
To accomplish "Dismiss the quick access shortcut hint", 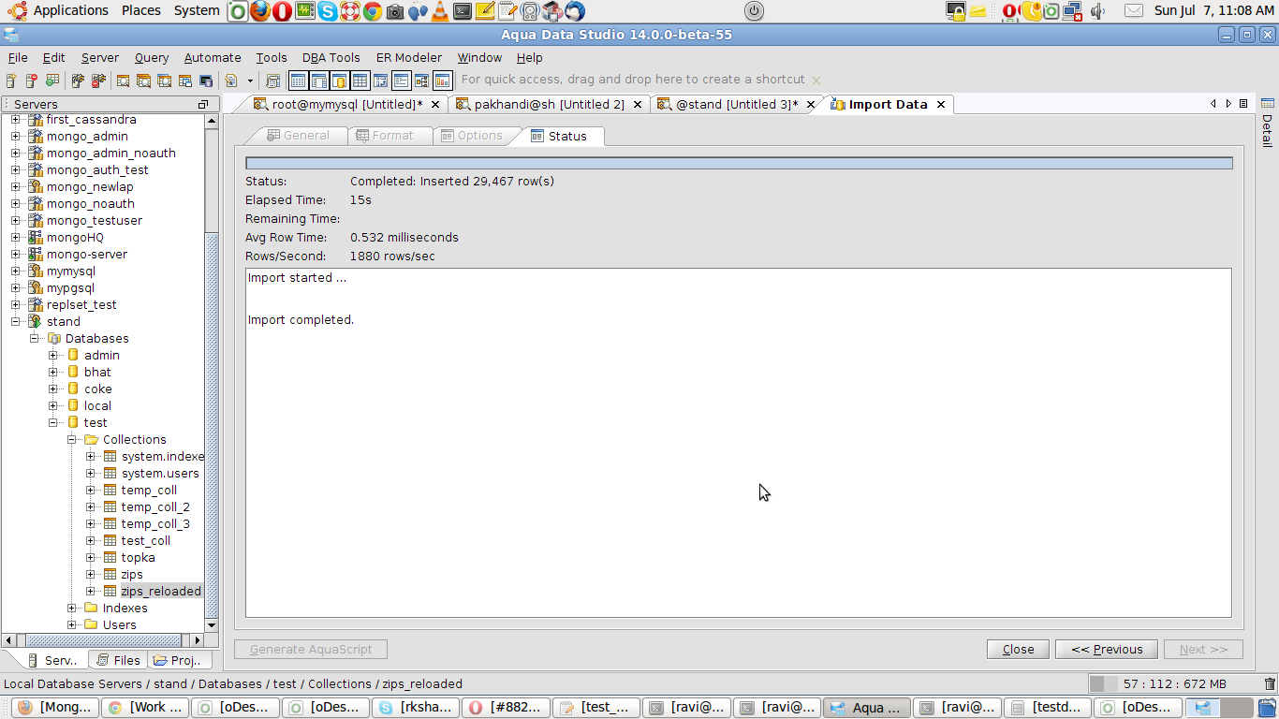I will (816, 81).
